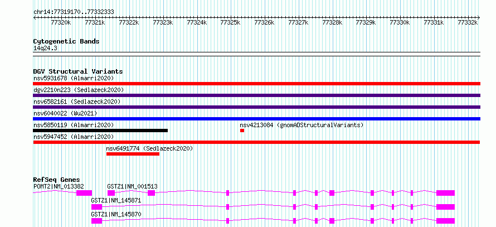The height and width of the screenshot is (227, 496).
Task: Click the first exon of GSTZ1 NM_145871
Action: [97, 207]
